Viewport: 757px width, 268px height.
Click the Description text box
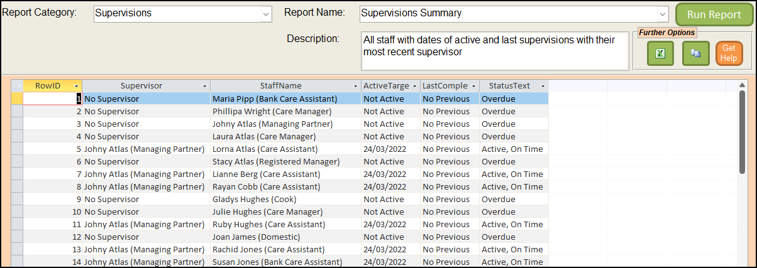(494, 51)
